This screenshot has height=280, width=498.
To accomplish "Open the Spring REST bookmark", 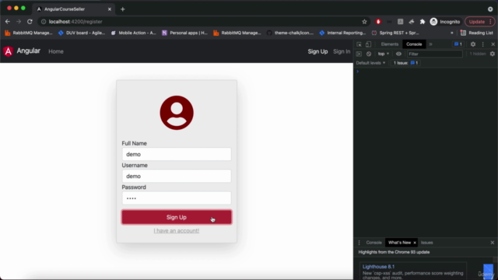I will 395,33.
